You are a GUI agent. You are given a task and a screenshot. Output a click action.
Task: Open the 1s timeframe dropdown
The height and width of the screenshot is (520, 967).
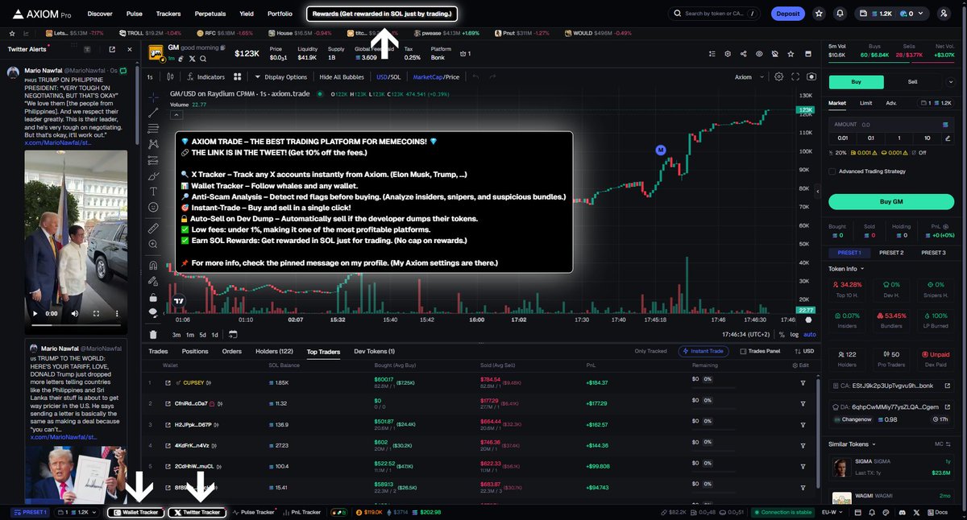(x=150, y=77)
